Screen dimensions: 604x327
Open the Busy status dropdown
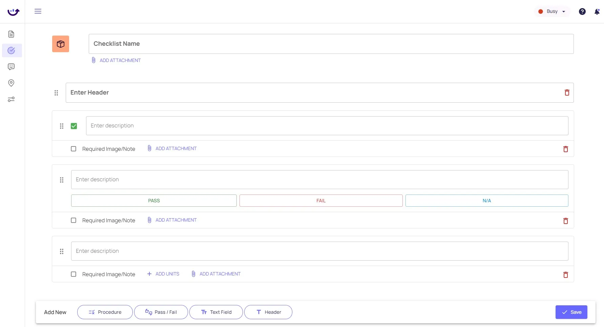[552, 12]
